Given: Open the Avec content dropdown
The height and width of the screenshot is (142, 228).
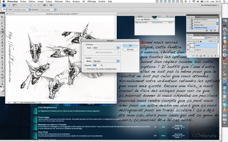Looking at the screenshot, I should pos(106,48).
